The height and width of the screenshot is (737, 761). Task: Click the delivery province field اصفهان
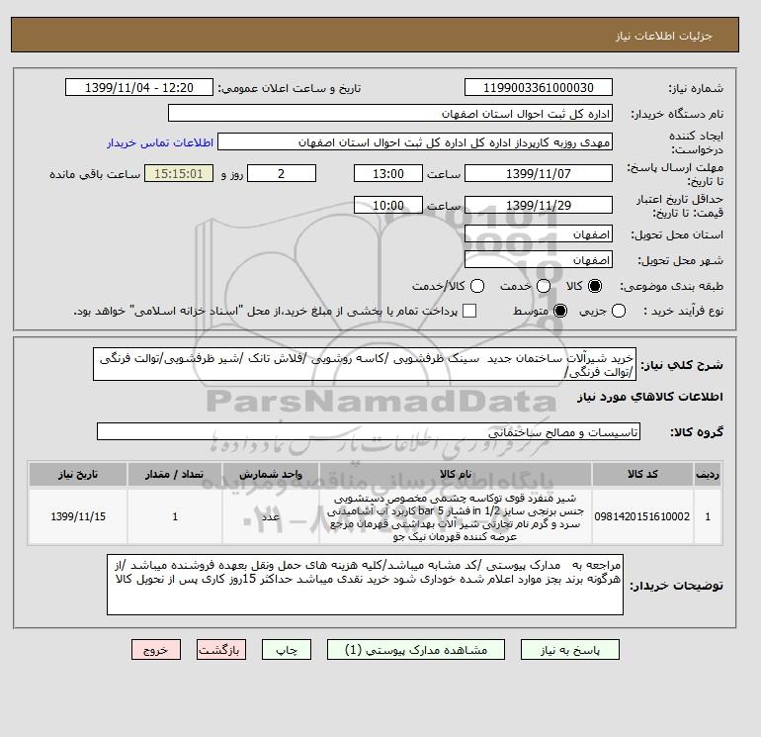point(539,234)
